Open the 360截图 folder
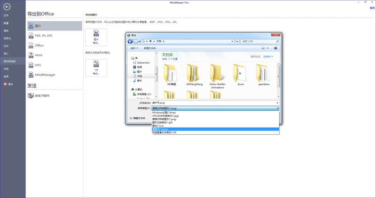 coord(172,75)
